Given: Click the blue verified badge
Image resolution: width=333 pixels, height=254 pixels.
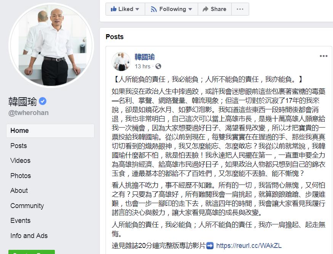Looking at the screenshot, I should (42, 101).
